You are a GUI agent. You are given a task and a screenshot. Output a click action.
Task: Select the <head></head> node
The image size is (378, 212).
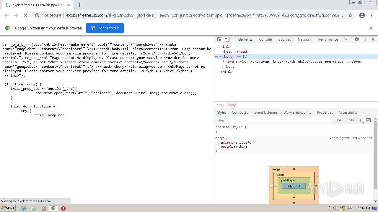[235, 52]
